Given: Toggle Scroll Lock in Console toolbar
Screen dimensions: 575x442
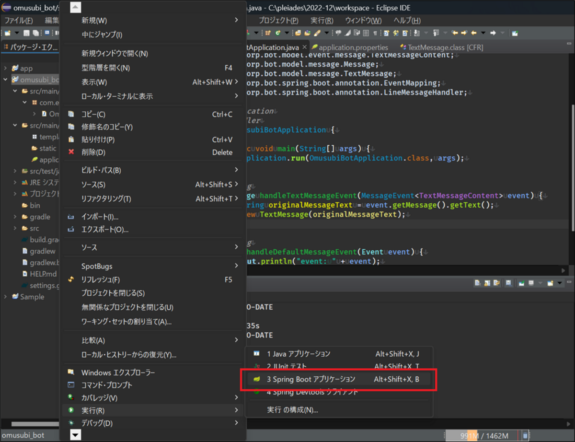Looking at the screenshot, I should pos(487,283).
